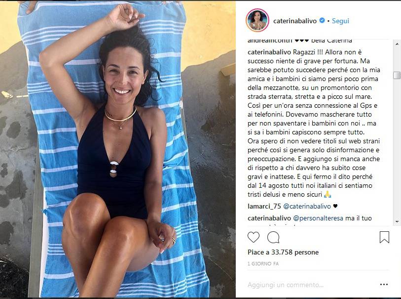Click the swimsuit photo of the post

click(118, 149)
